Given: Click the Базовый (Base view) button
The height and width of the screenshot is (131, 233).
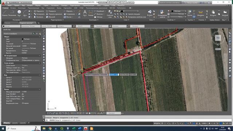Looking at the screenshot, I should pos(225,13).
